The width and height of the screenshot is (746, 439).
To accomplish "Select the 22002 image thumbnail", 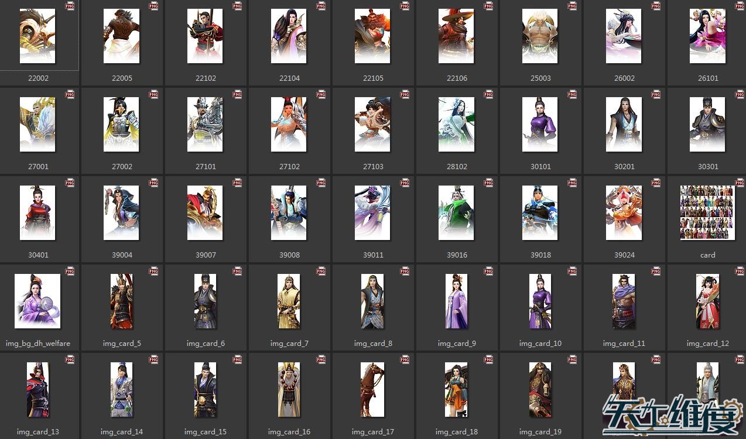I will coord(37,36).
